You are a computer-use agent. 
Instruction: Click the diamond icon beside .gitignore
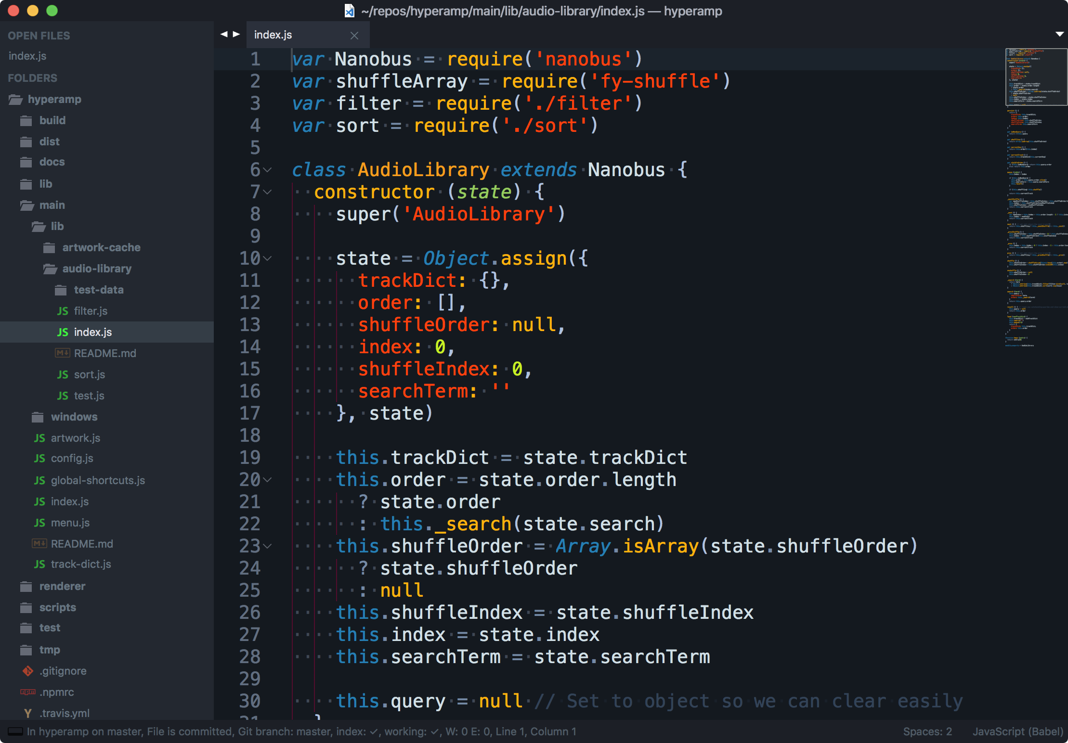27,670
